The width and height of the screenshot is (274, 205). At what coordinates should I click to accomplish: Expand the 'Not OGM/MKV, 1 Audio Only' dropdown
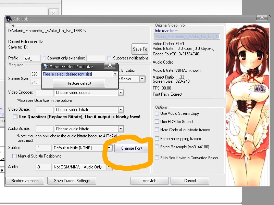pyautogui.click(x=109, y=167)
